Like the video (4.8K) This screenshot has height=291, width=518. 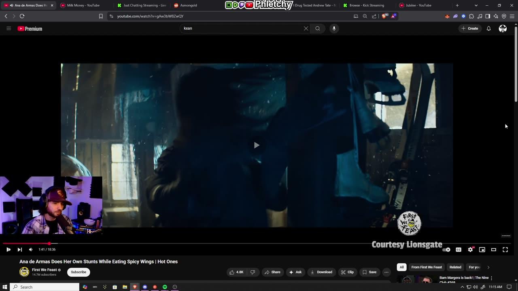coord(237,272)
